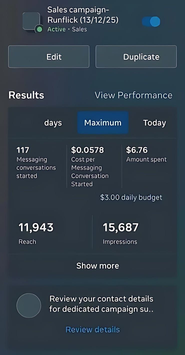Click the campaign title Sales campaign-Runflick
185x355 pixels.
tap(83, 15)
